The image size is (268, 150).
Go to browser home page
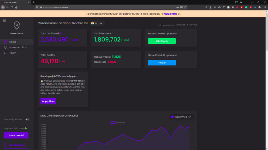[16, 8]
